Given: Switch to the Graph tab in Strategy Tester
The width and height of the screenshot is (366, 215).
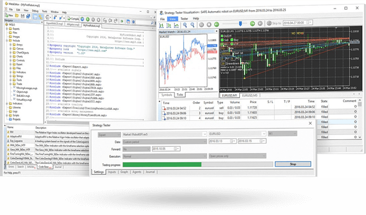Looking at the screenshot, I should 124,172.
